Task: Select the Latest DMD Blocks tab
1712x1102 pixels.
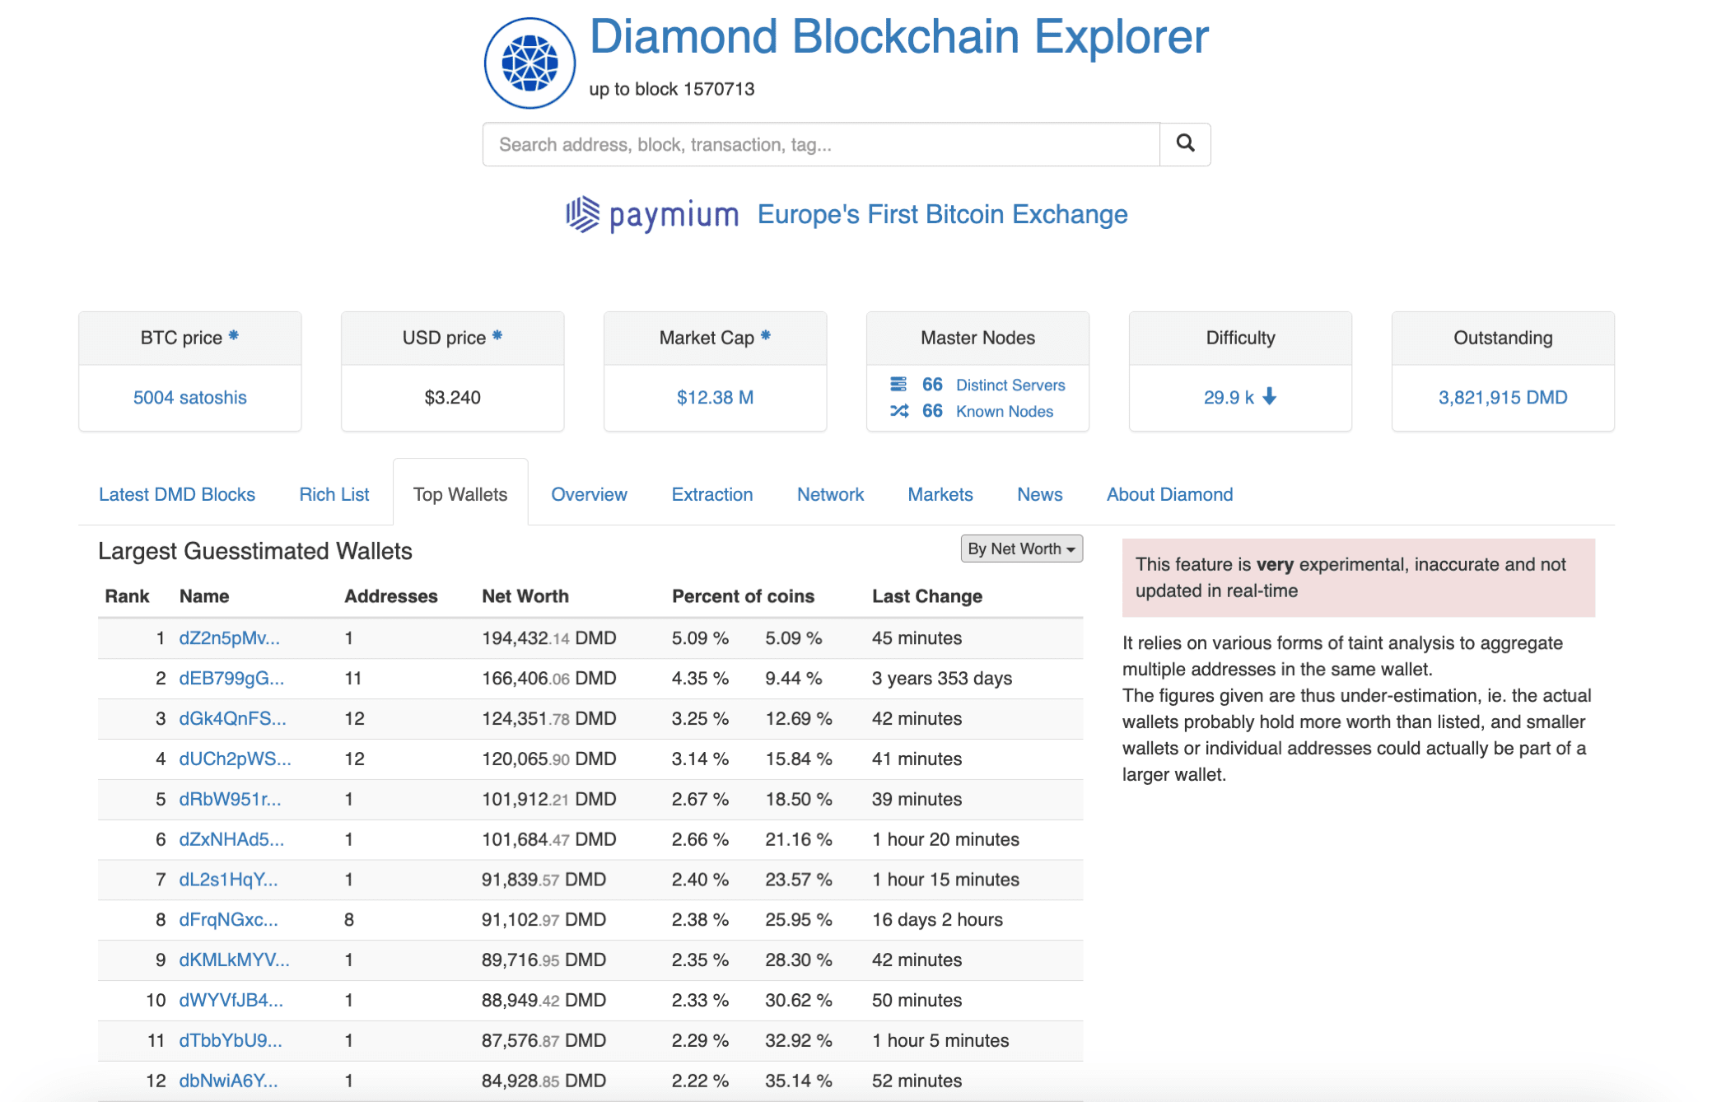Action: [x=177, y=494]
